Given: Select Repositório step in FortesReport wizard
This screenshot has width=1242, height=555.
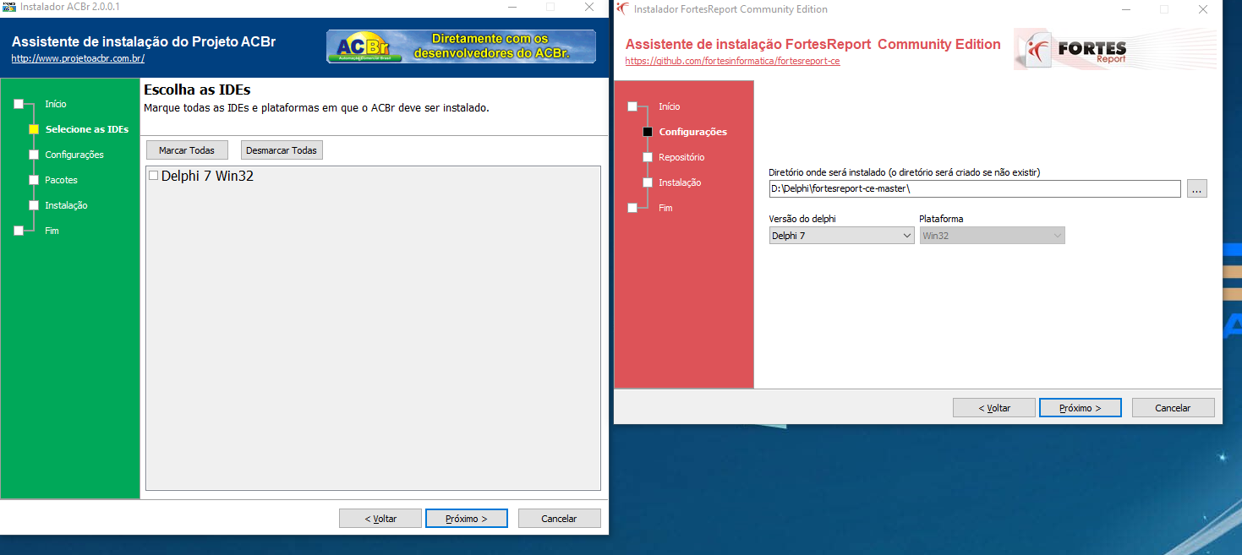Looking at the screenshot, I should click(681, 157).
